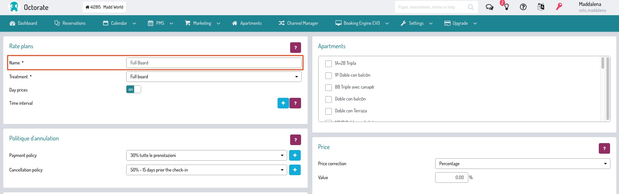This screenshot has width=619, height=194.
Task: Open Settings menu
Action: [x=416, y=23]
